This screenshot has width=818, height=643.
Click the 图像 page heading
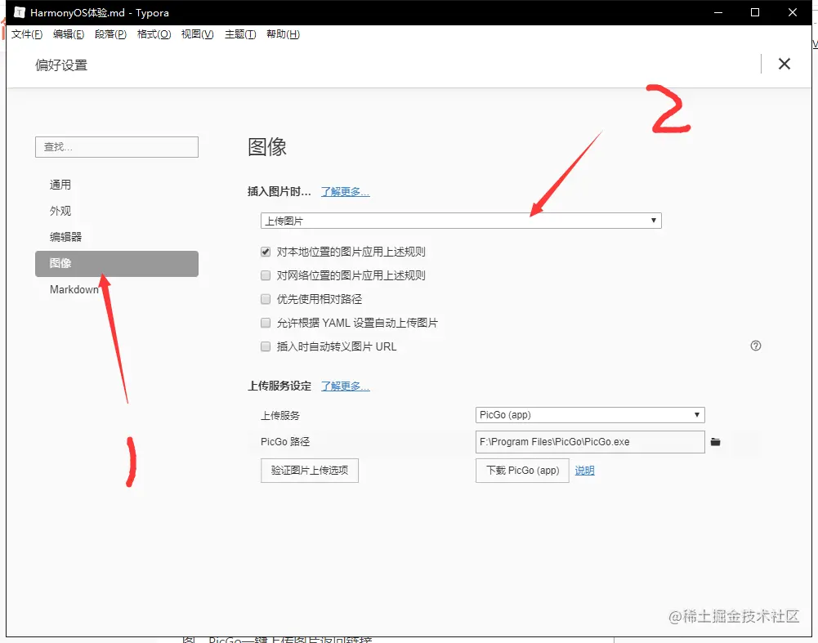coord(267,147)
